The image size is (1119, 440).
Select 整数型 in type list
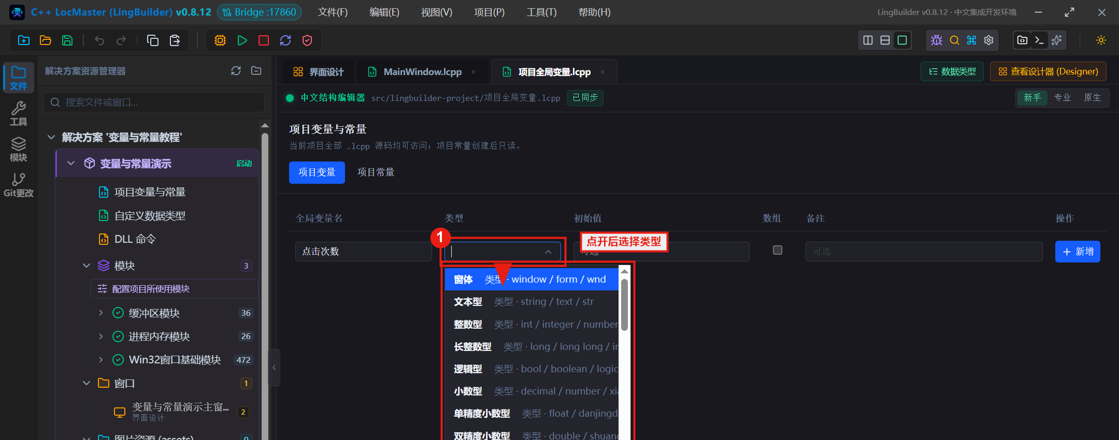point(532,324)
